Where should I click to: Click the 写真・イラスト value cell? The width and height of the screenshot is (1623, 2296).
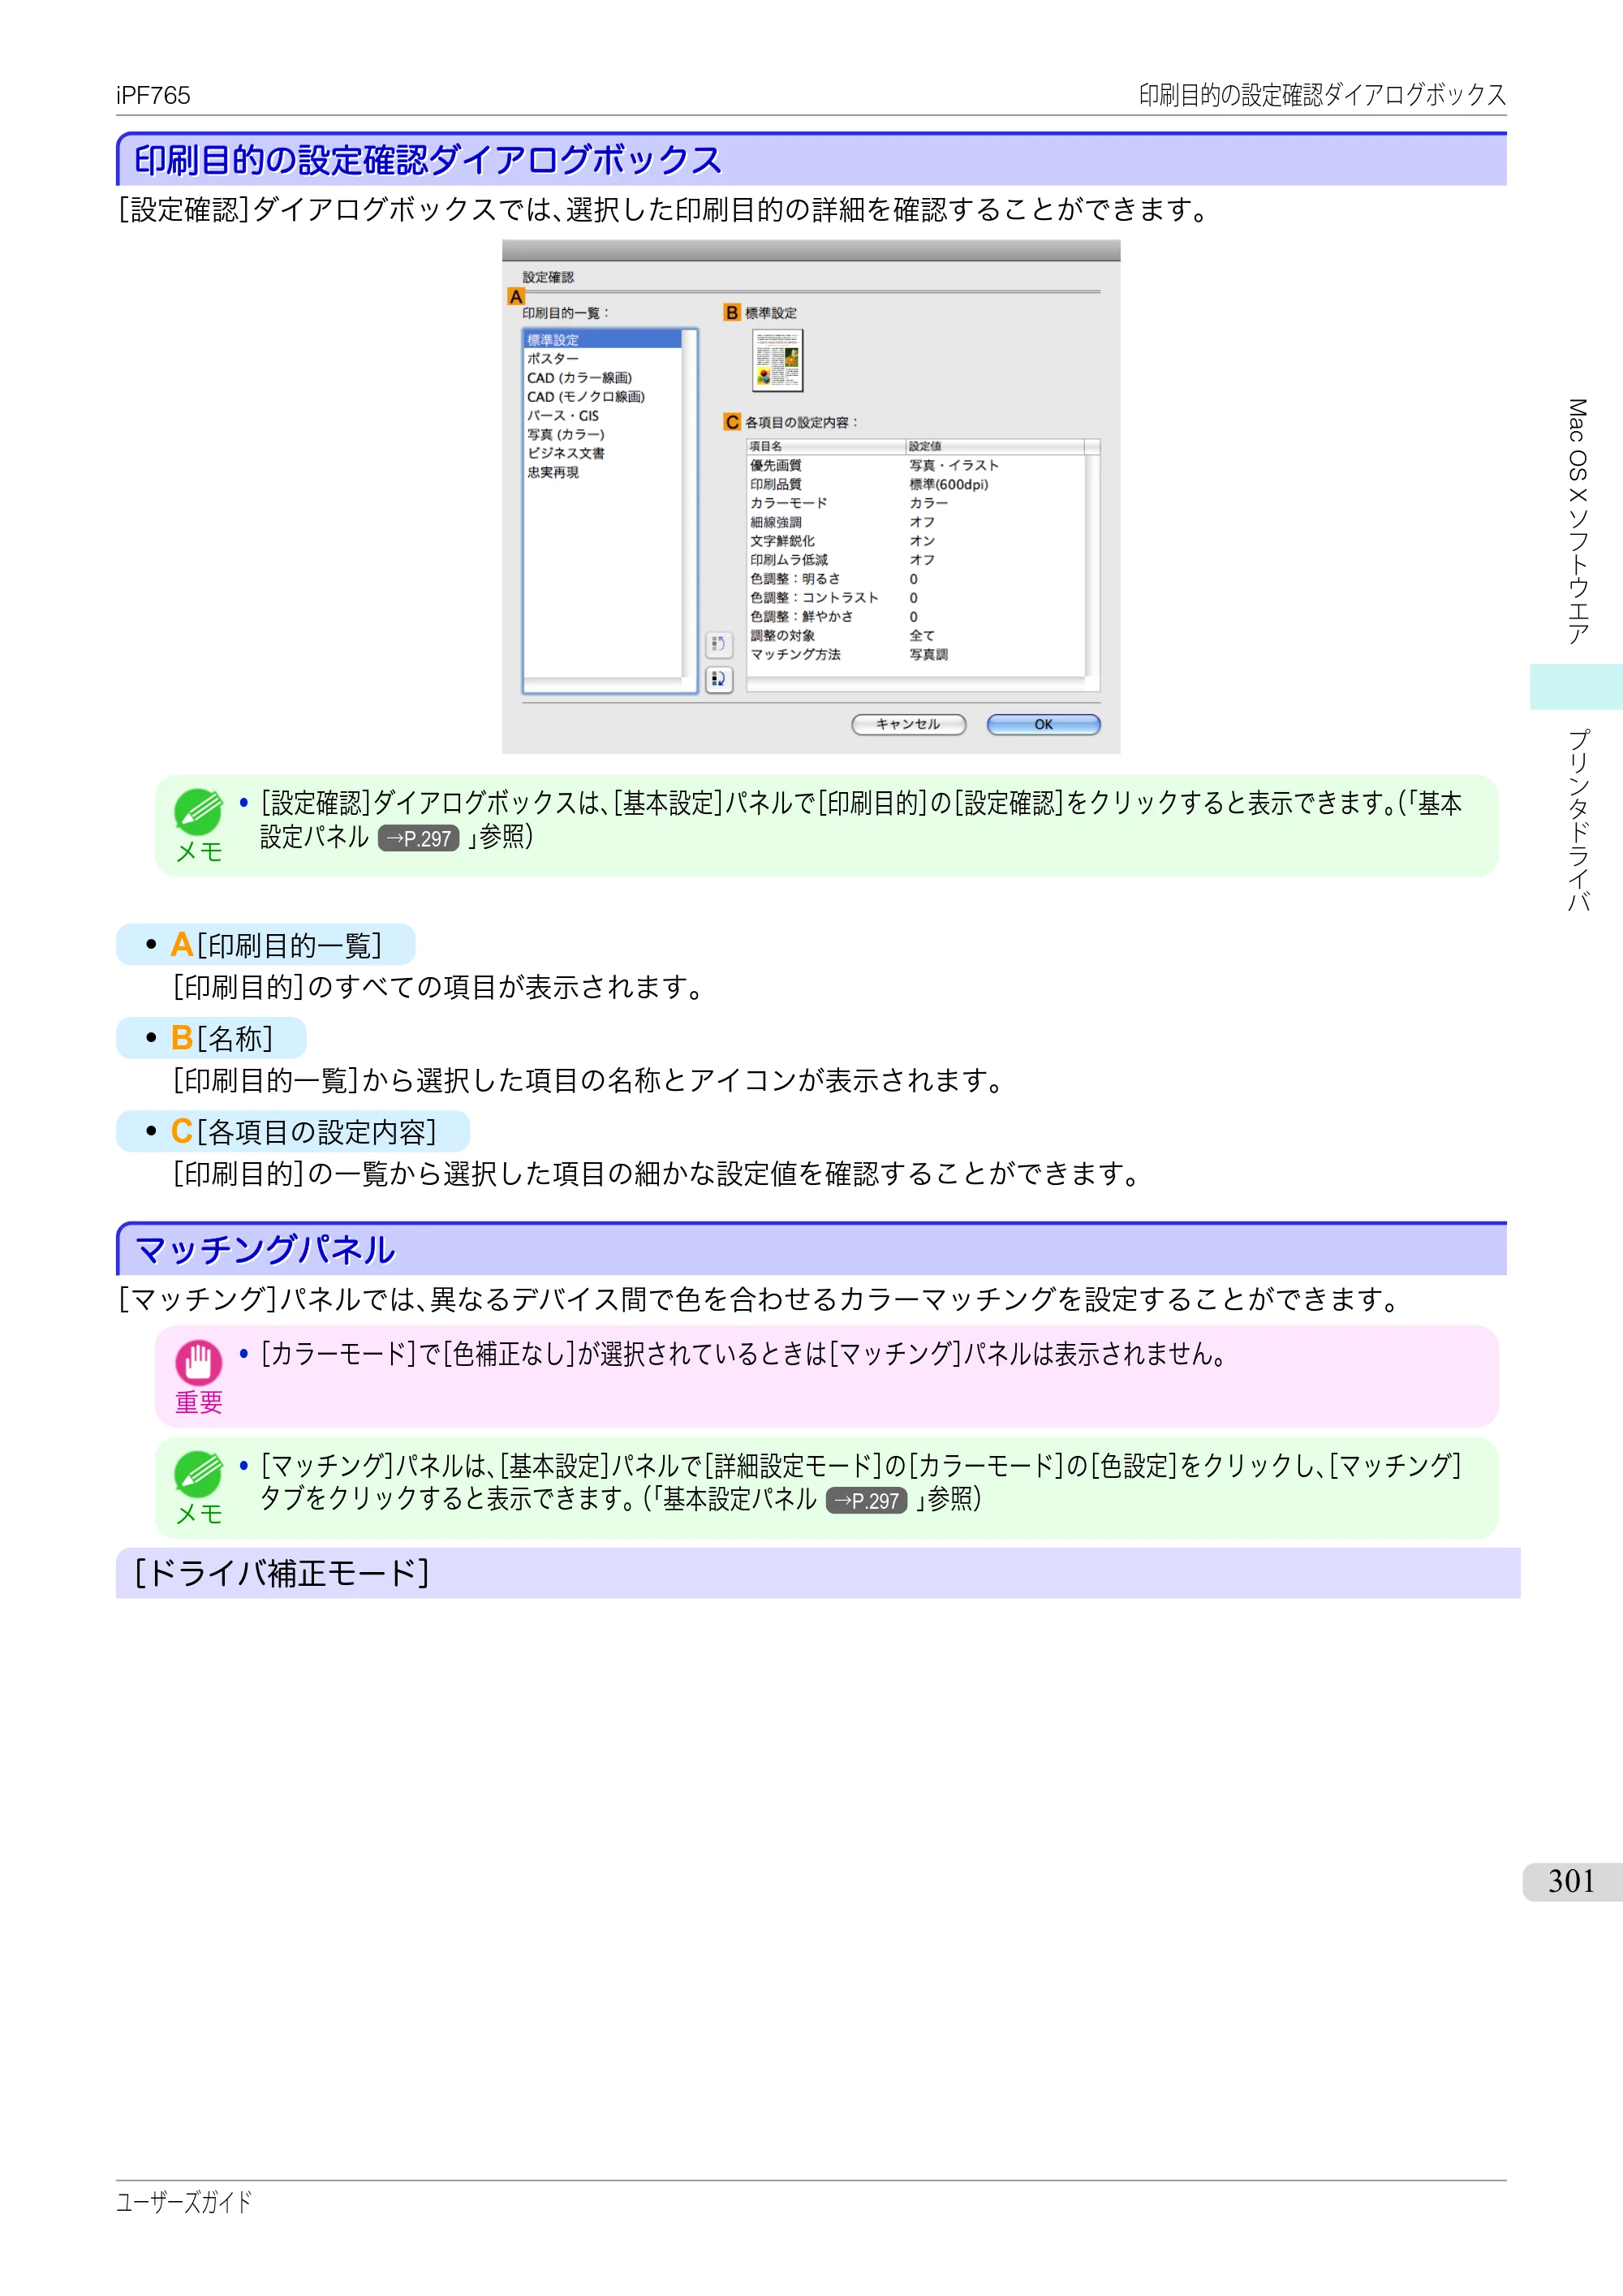click(x=954, y=465)
